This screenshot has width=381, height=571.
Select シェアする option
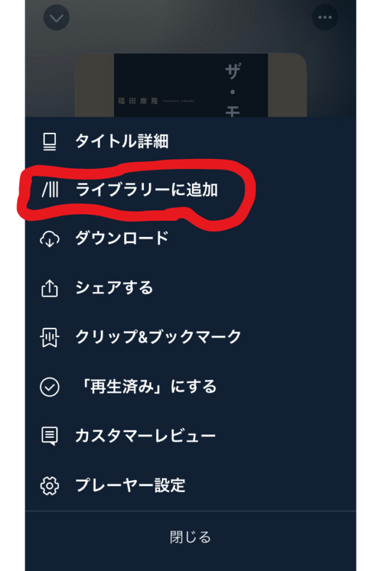click(191, 288)
